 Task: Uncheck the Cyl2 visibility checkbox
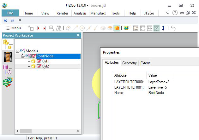pyautogui.click(x=39, y=66)
